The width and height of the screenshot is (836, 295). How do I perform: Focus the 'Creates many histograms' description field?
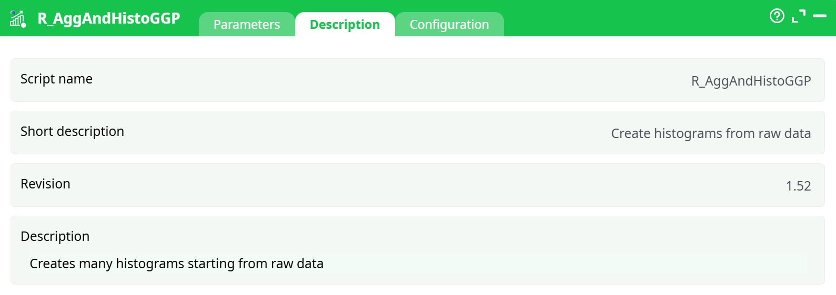177,264
